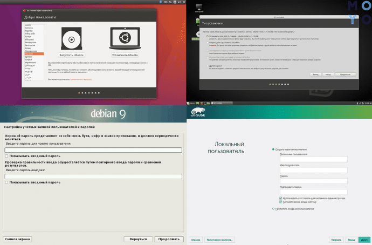Close the Ubuntu installer window via red button
372x245 pixels.
24,10
